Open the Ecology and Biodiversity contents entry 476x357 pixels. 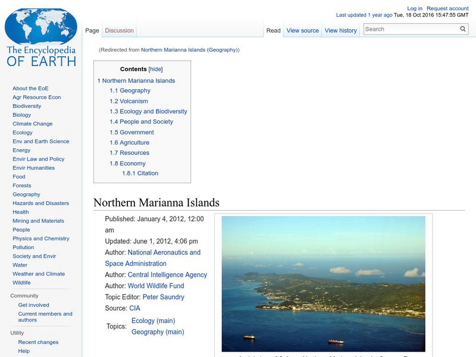point(149,111)
